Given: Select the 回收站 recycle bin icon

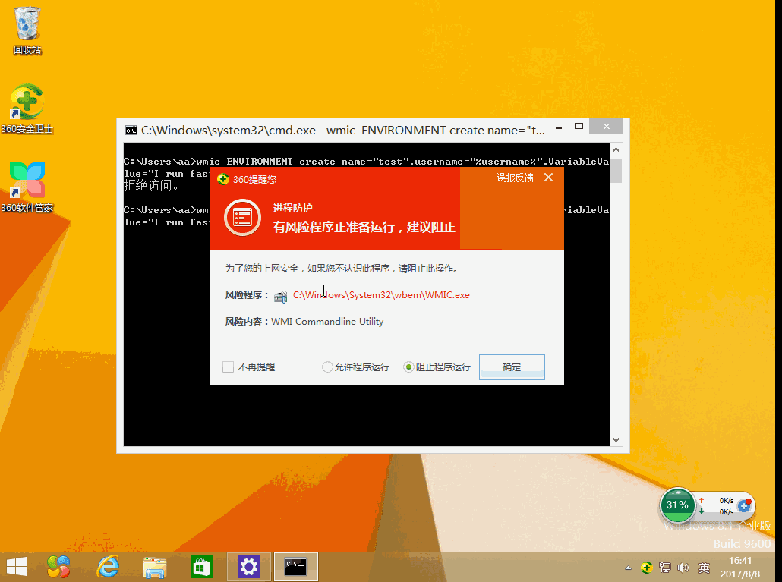Looking at the screenshot, I should click(27, 30).
